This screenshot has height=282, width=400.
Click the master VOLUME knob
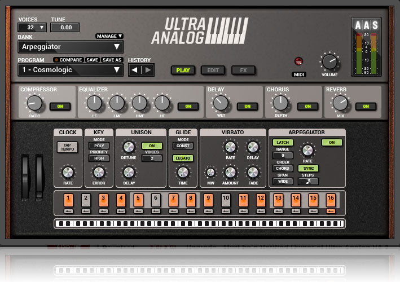329,61
